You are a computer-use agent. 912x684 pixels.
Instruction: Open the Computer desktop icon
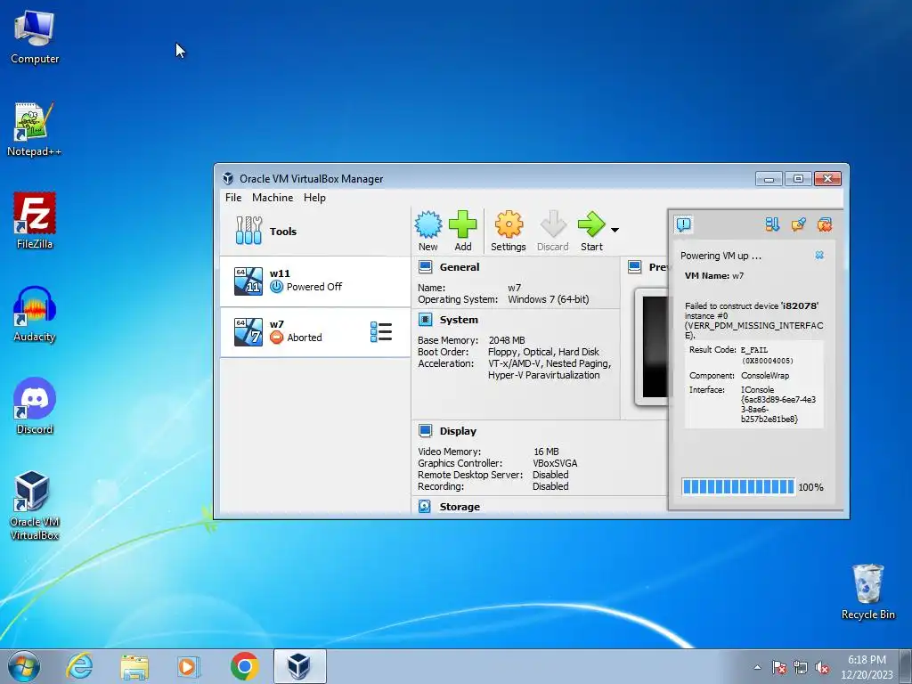click(35, 37)
